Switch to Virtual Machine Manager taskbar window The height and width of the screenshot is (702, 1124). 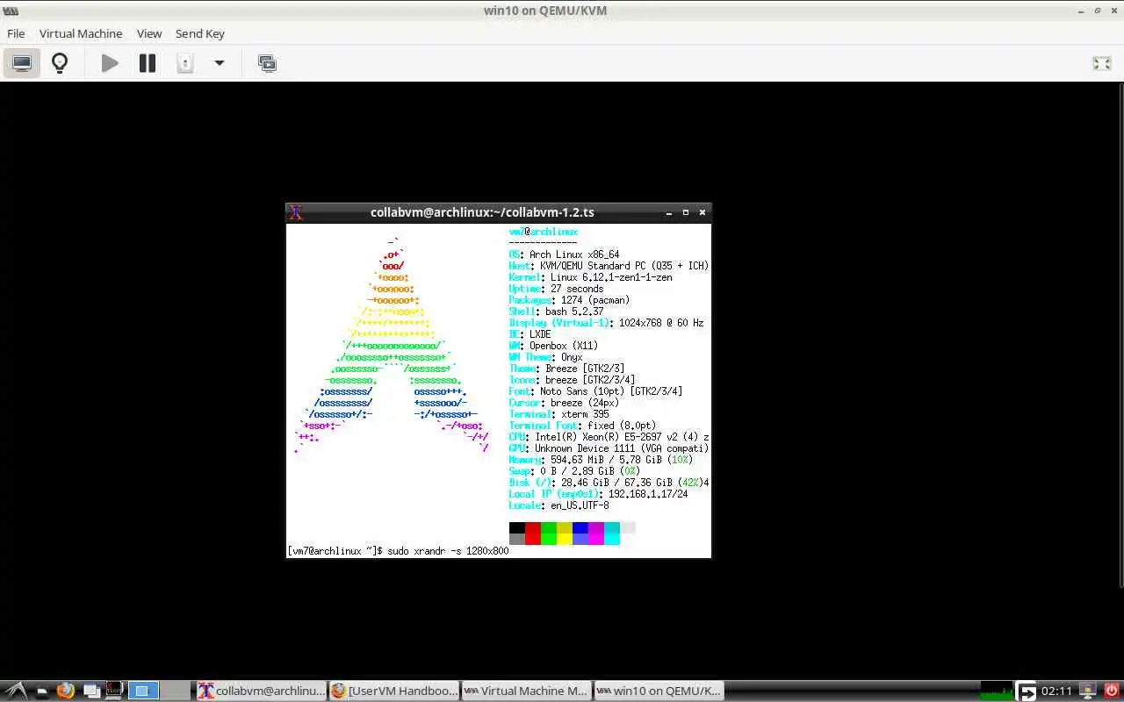pyautogui.click(x=526, y=691)
